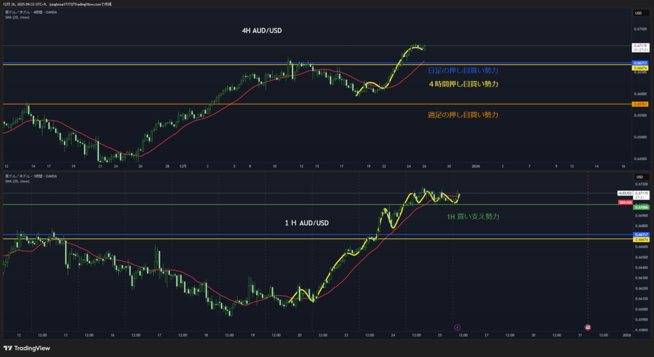Click the SMA (20, close) legend on the 4H chart
This screenshot has width=654, height=357.
tap(17, 18)
